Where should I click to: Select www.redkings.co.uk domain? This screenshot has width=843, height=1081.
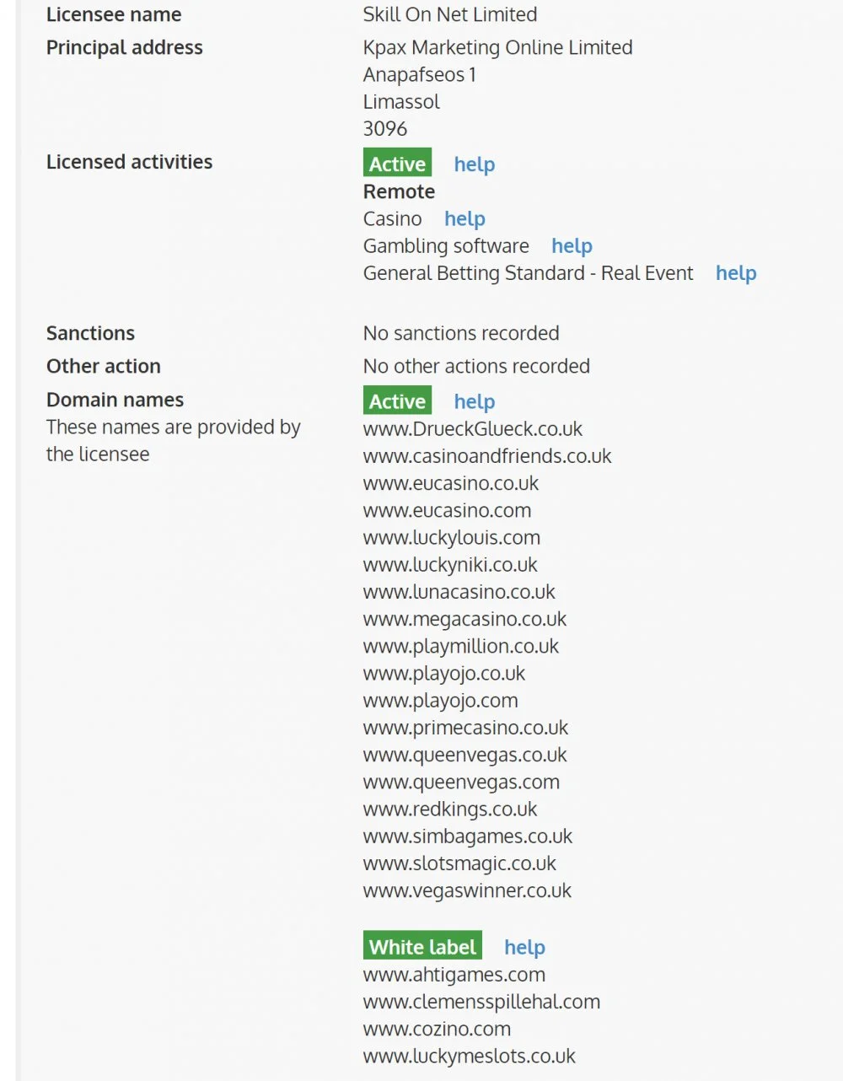[x=450, y=809]
